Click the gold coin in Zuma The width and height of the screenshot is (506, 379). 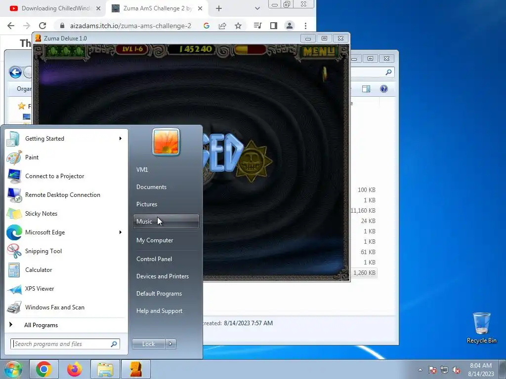[x=325, y=74]
